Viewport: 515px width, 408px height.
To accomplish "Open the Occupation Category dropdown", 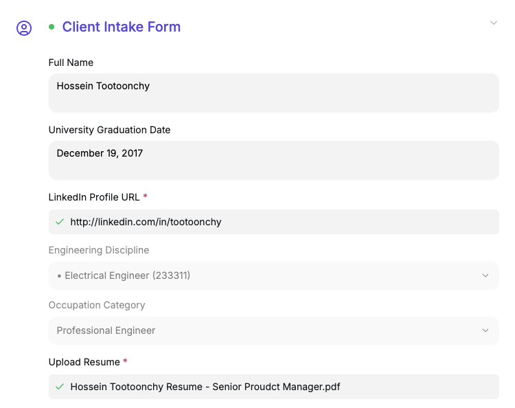I will [273, 330].
